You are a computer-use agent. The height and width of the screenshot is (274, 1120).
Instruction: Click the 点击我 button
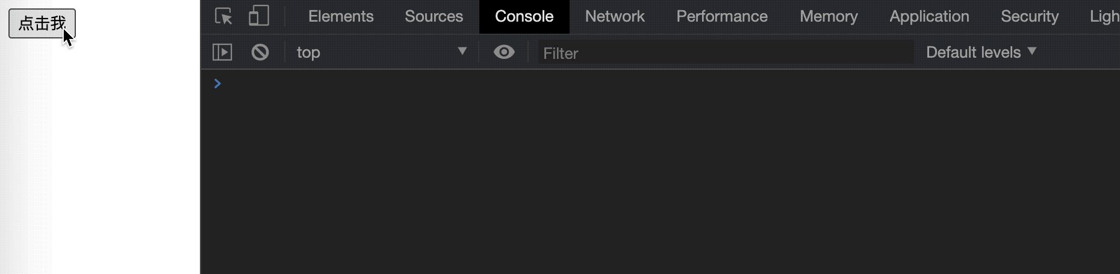[42, 23]
